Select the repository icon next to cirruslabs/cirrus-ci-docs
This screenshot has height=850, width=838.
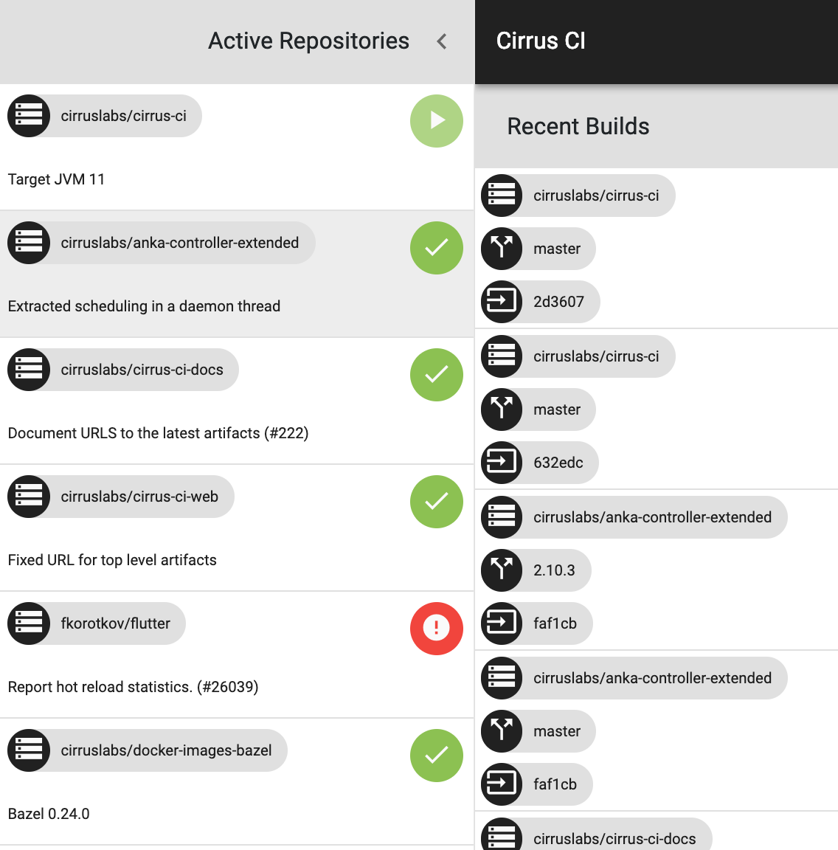[x=29, y=370]
